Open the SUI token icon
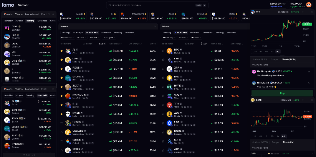This screenshot has width=316, height=157. click(x=169, y=141)
